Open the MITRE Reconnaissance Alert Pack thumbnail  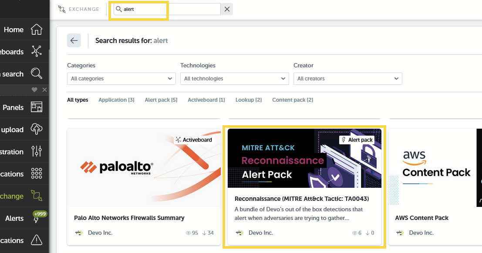tap(304, 158)
